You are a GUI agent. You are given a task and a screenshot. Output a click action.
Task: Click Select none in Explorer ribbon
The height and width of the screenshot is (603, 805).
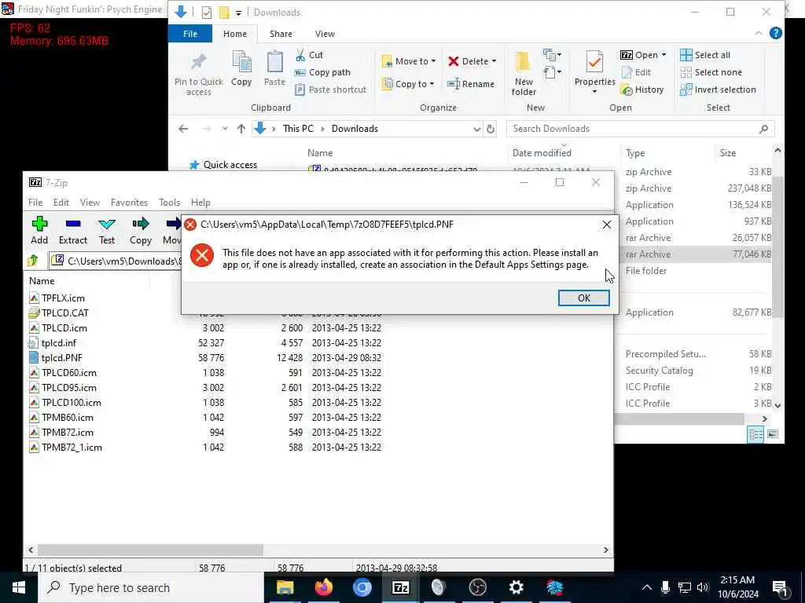tap(711, 72)
